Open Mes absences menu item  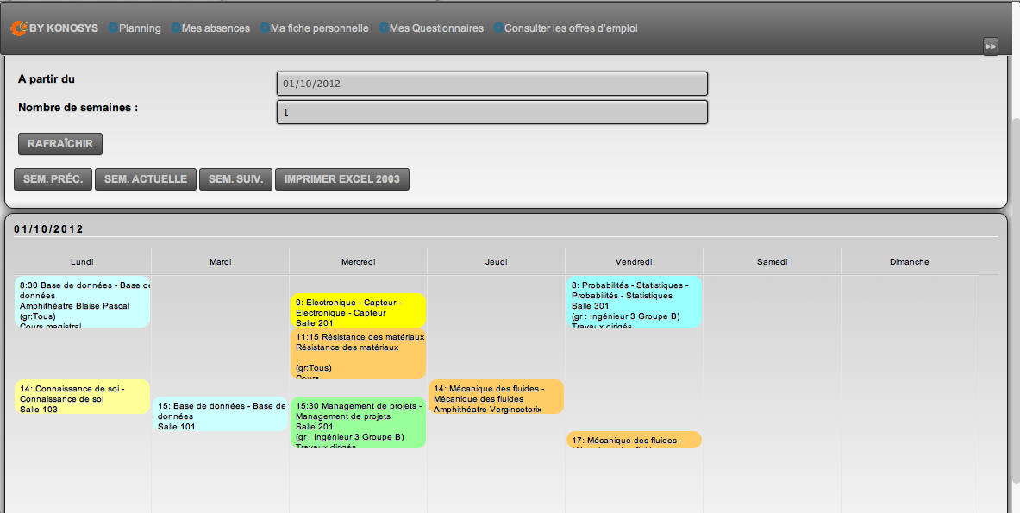click(216, 28)
